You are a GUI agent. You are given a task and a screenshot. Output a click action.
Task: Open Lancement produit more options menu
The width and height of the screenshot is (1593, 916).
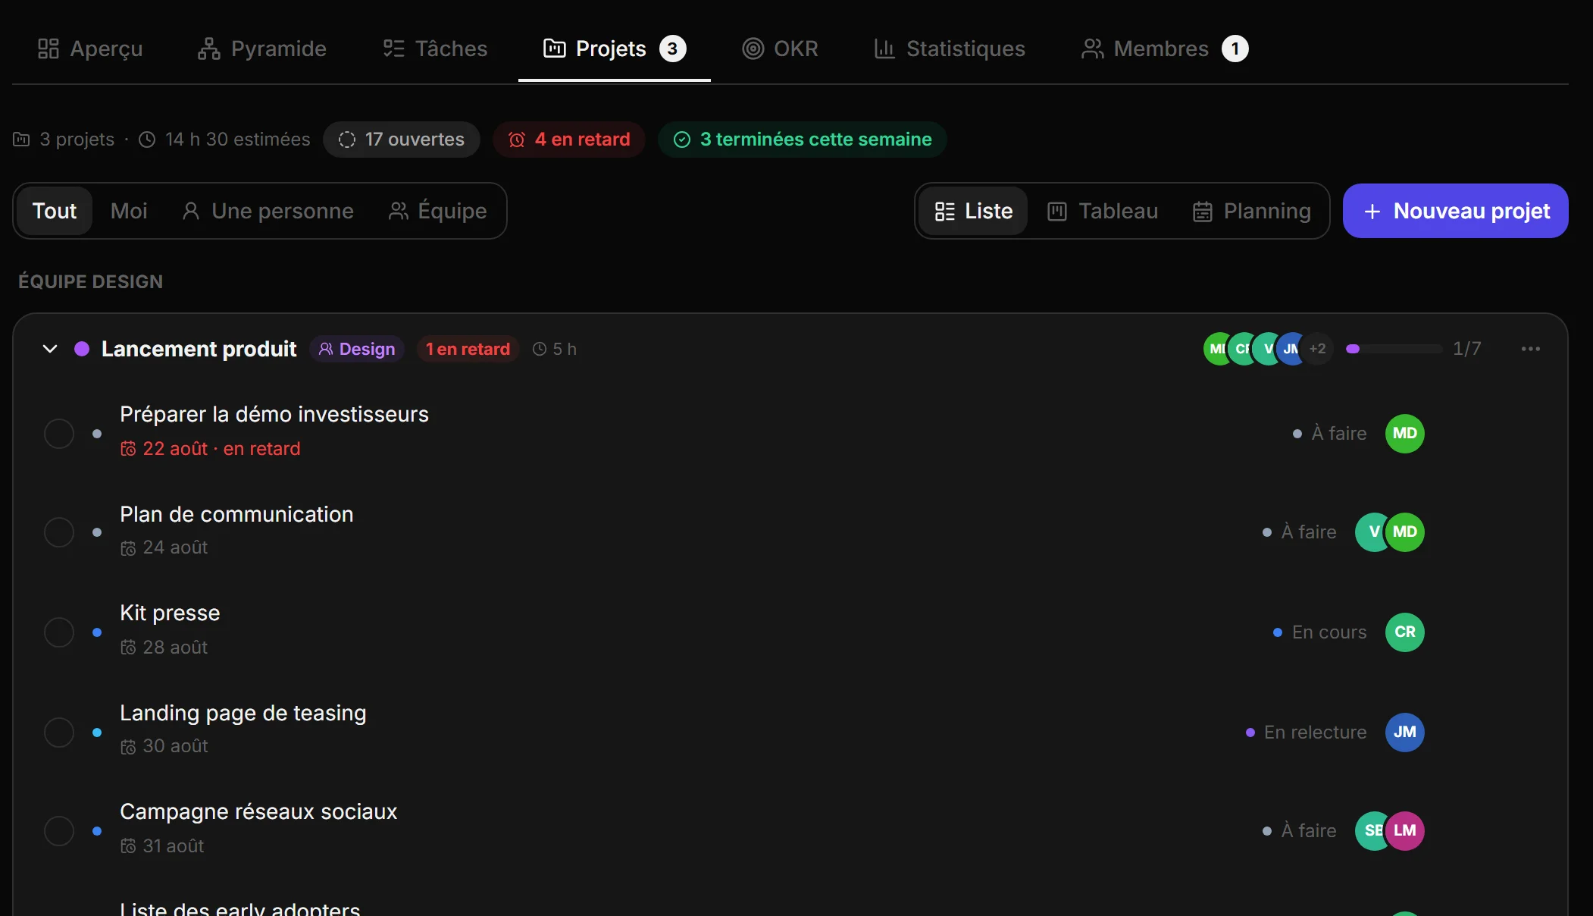click(1531, 349)
